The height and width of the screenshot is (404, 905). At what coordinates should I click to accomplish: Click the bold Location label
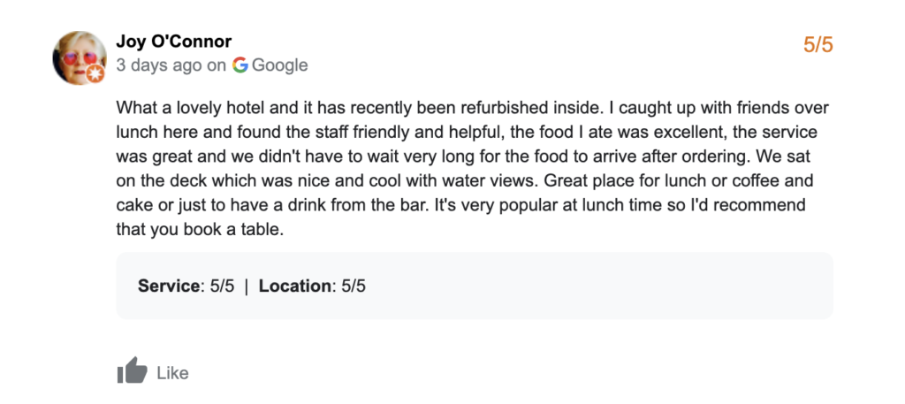click(x=294, y=286)
